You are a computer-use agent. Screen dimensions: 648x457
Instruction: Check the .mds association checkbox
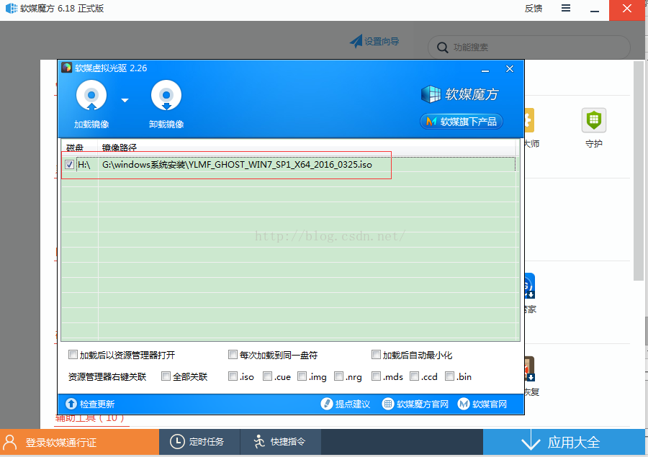point(376,376)
